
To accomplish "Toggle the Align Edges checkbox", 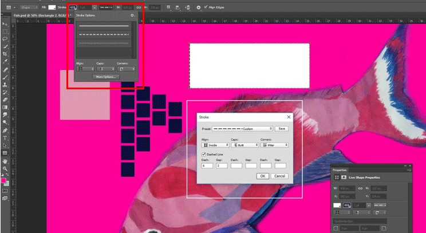I will (206, 7).
